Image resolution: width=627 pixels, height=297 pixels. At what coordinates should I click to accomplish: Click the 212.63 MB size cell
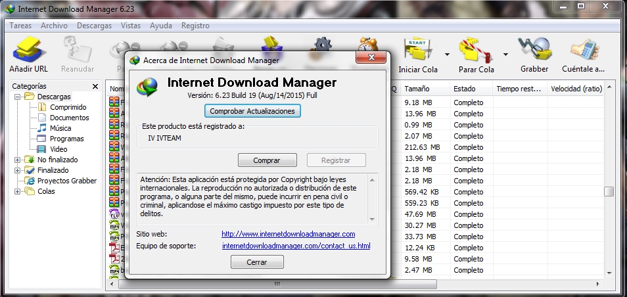[422, 147]
